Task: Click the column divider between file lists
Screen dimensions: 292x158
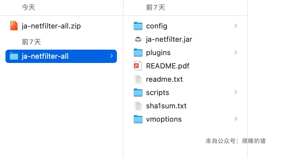Action: click(123, 79)
